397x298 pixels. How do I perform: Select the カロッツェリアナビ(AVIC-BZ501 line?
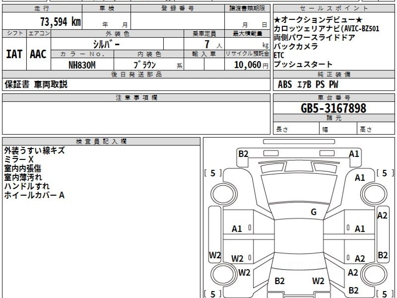point(327,28)
